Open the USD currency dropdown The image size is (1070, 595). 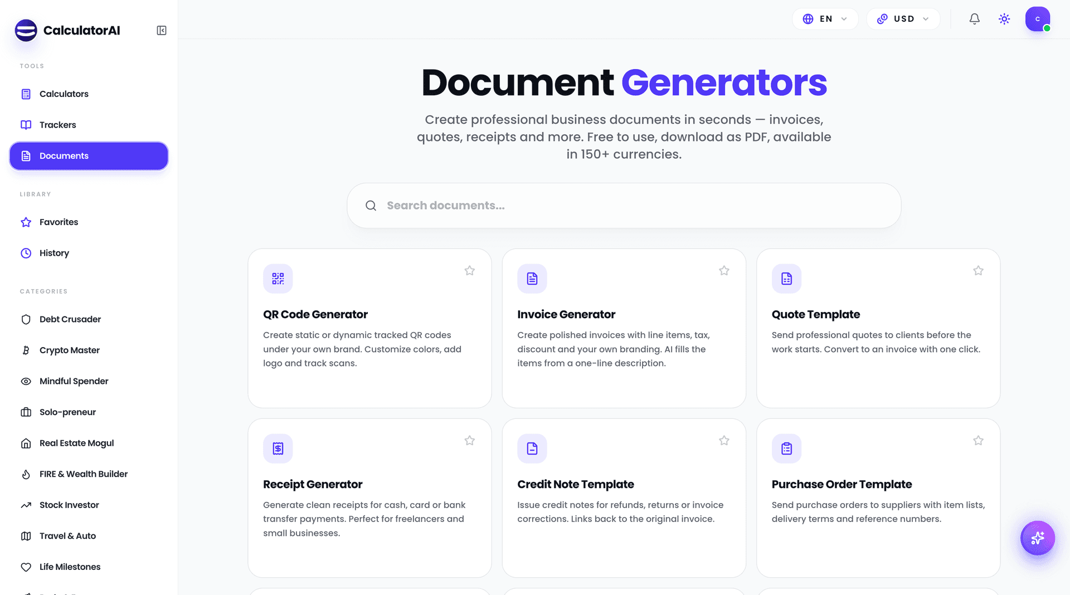[903, 19]
